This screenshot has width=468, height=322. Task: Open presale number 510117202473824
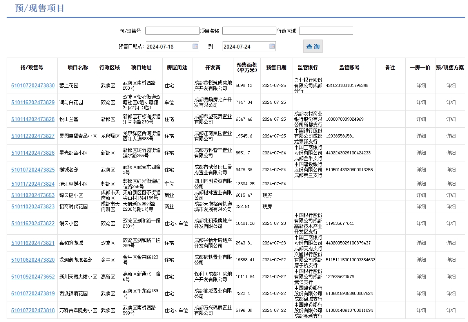pos(33,184)
